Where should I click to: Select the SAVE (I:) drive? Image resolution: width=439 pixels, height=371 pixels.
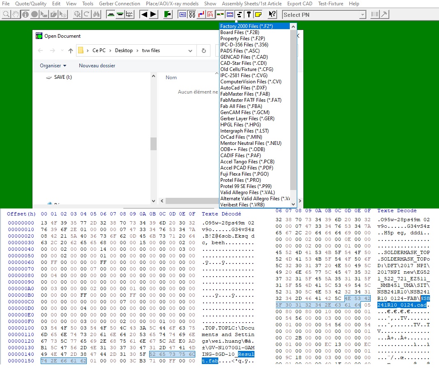pos(63,77)
